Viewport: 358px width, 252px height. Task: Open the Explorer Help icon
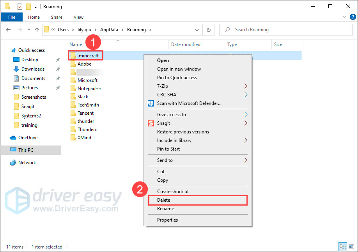pos(353,17)
